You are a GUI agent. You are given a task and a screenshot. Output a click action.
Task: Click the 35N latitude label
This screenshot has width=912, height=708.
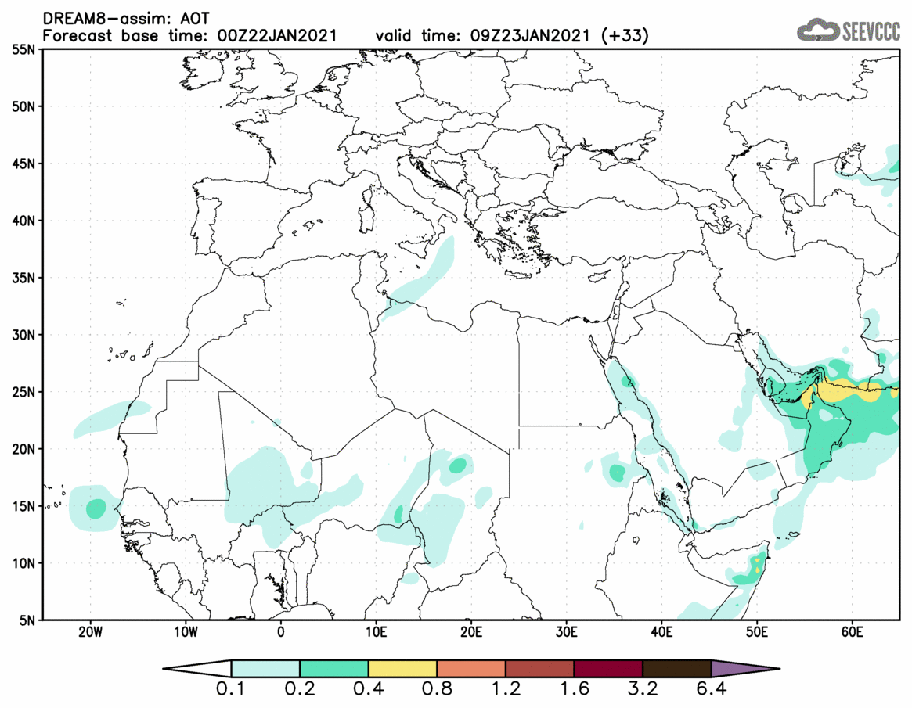coord(23,278)
